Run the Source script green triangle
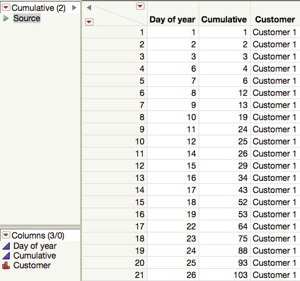This screenshot has height=281, width=300. (x=5, y=18)
